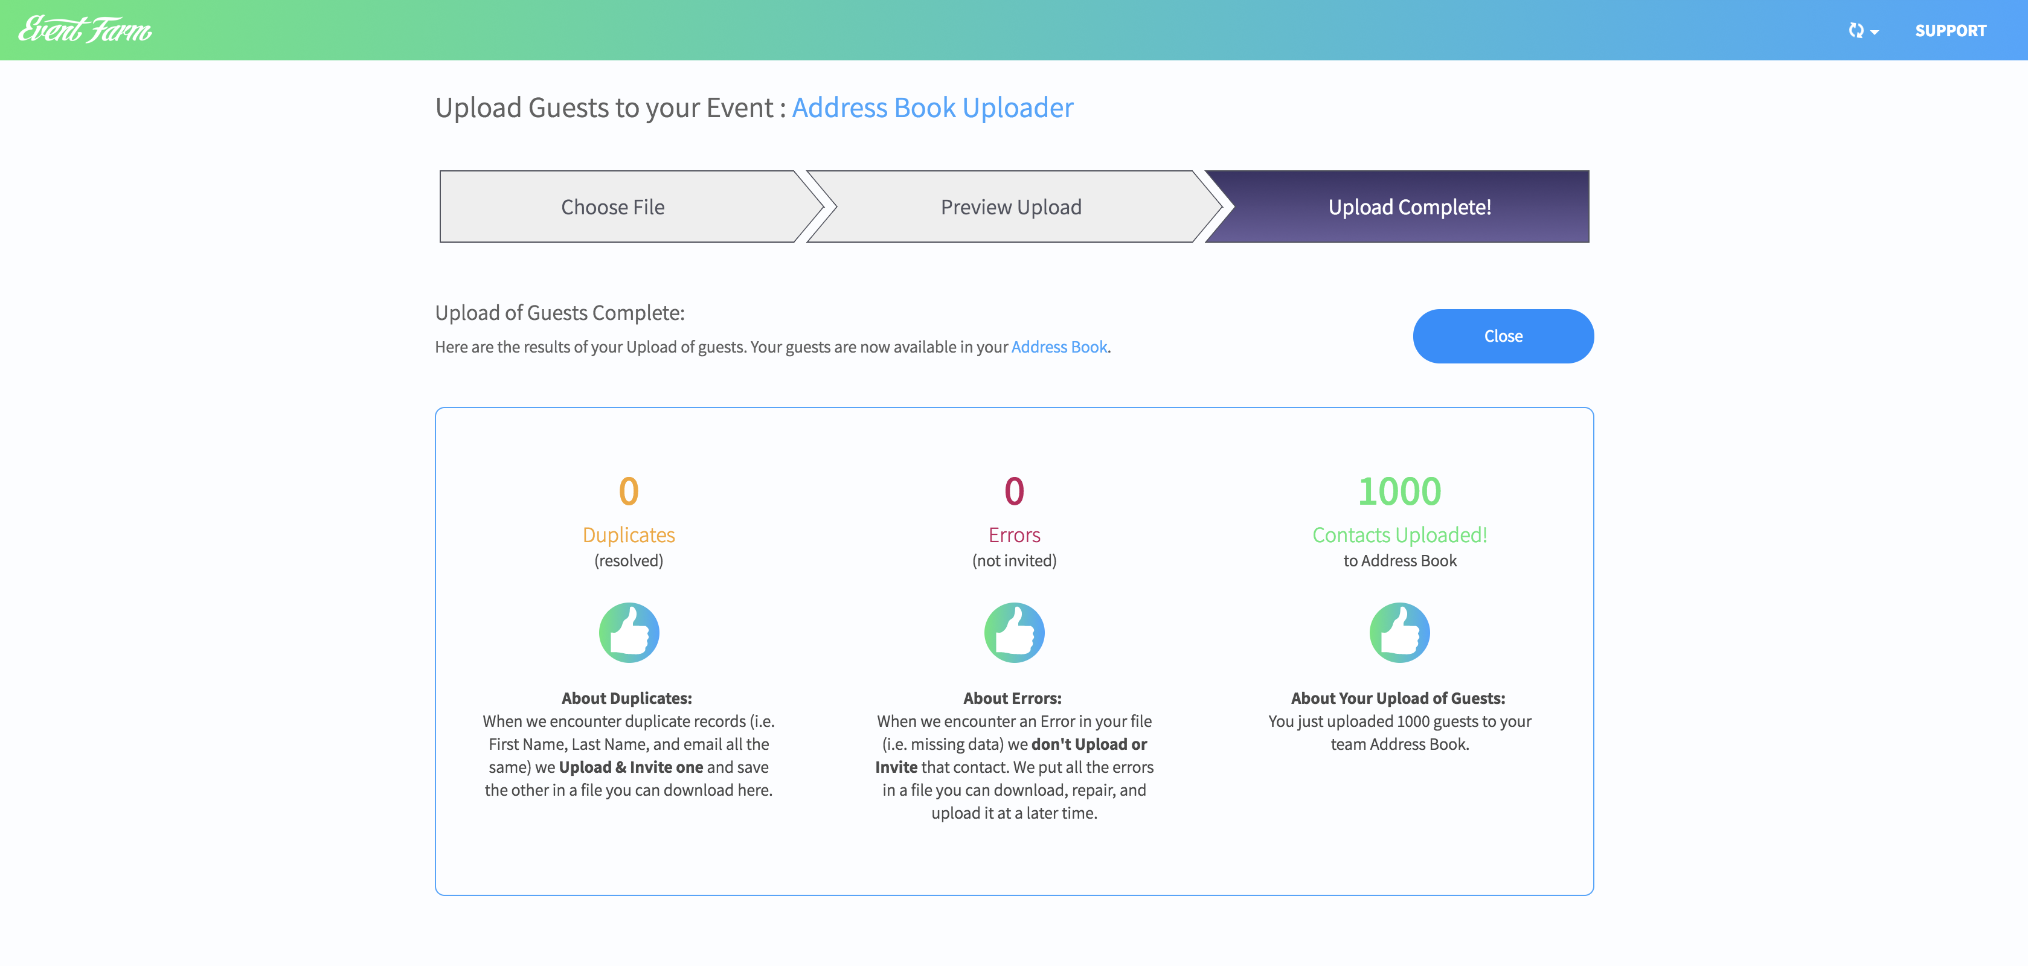Click the Contacts Uploaded! label
The height and width of the screenshot is (966, 2028).
[1400, 536]
